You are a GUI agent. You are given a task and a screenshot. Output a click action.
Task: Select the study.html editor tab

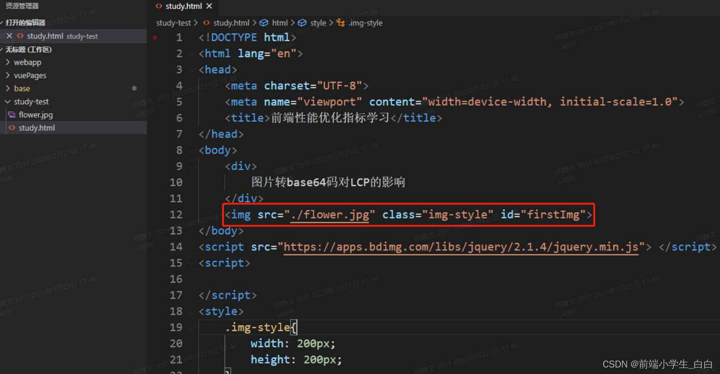[x=184, y=6]
